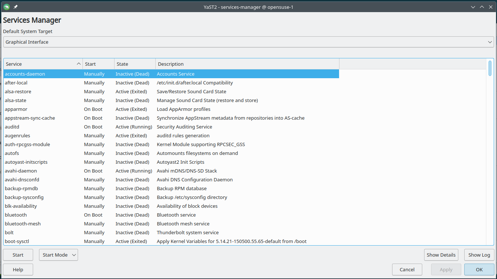The width and height of the screenshot is (497, 279).
Task: Open Show Details for selected service
Action: (441, 255)
